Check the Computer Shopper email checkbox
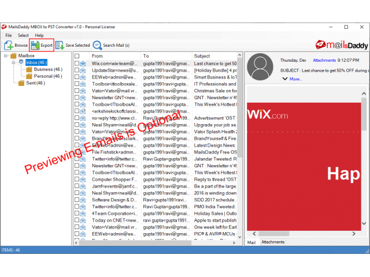 click(77, 179)
